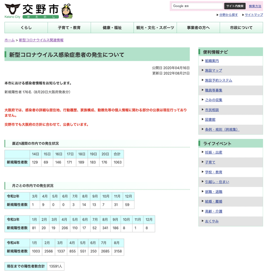Viewport: 271px width, 274px height.
Task: Click the 令和4年 2月 value 2566
Action: (x=49, y=251)
